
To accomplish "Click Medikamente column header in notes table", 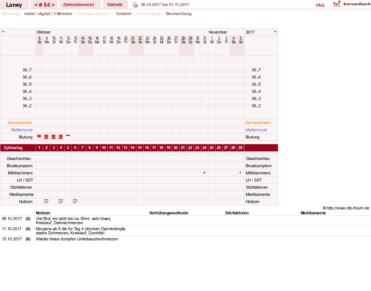I will pos(313,213).
